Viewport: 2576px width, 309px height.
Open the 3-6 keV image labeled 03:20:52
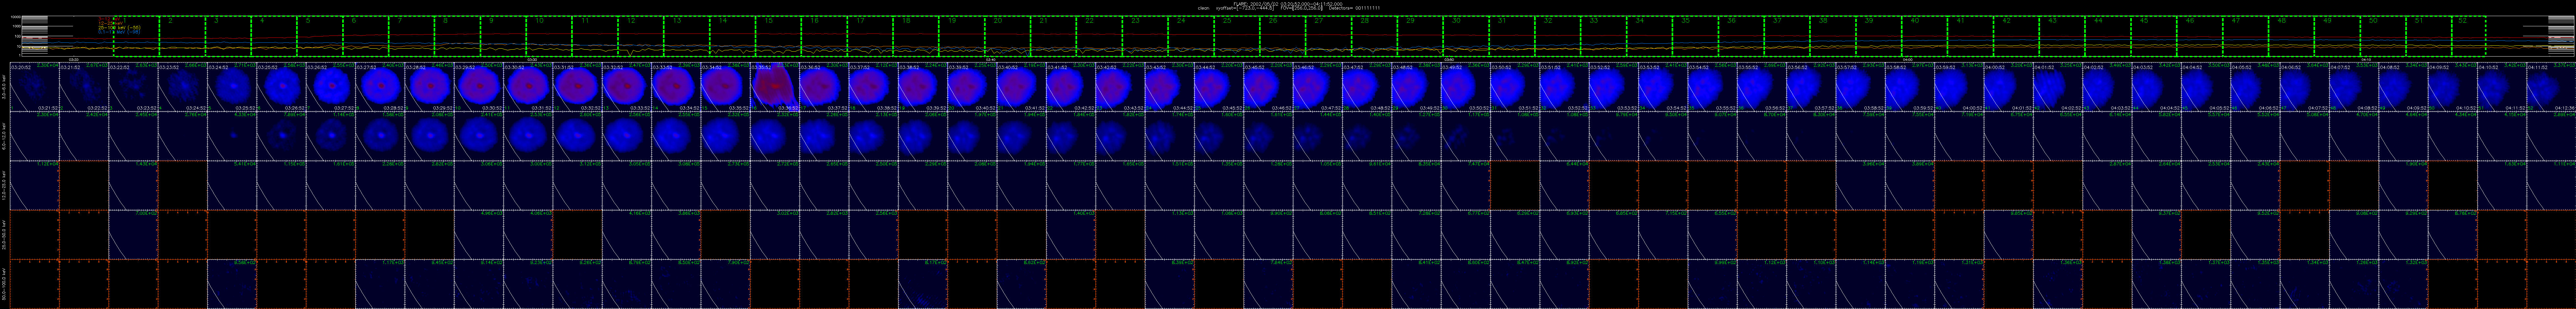tap(35, 87)
